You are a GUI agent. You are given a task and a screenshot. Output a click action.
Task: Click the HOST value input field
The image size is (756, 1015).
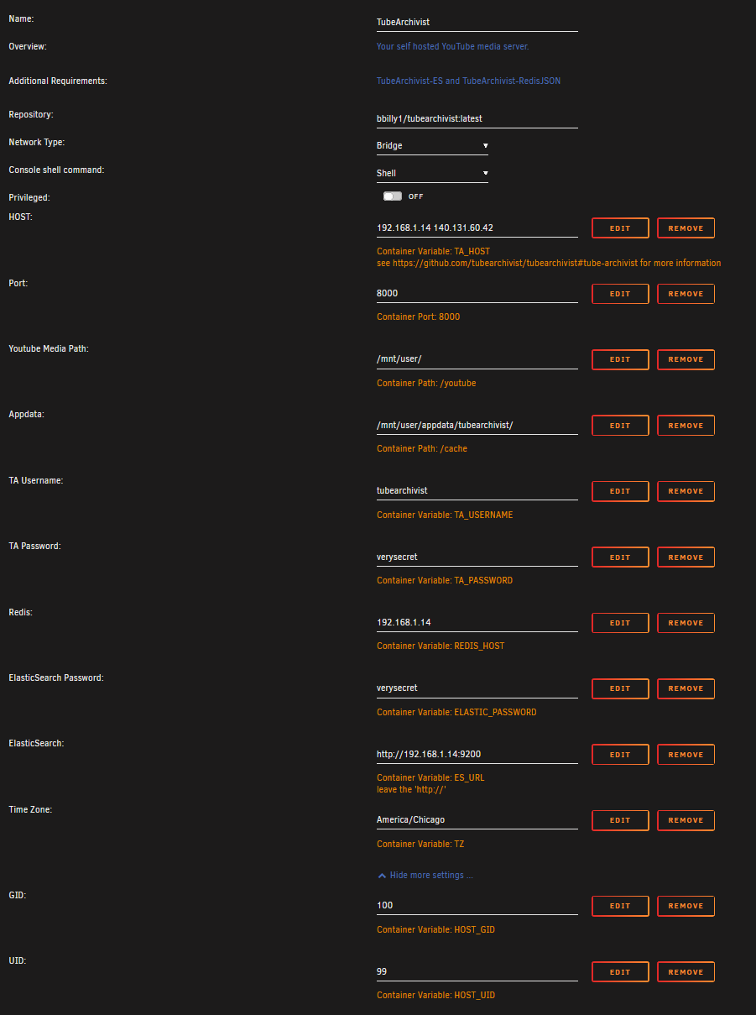(x=477, y=228)
